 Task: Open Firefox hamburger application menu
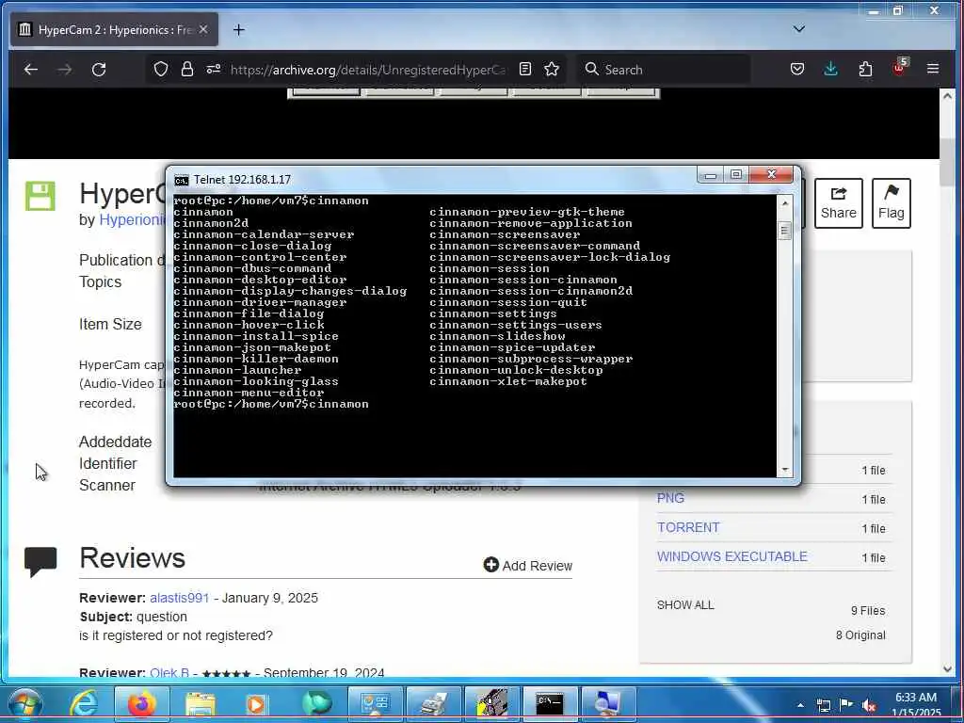tap(933, 69)
